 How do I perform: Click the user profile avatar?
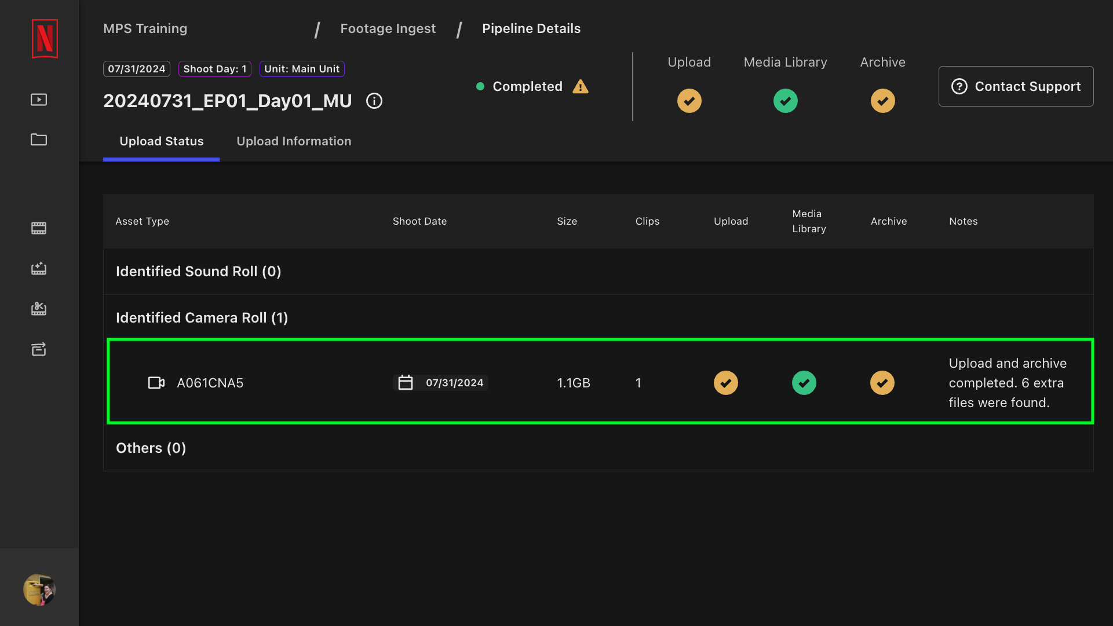point(39,591)
